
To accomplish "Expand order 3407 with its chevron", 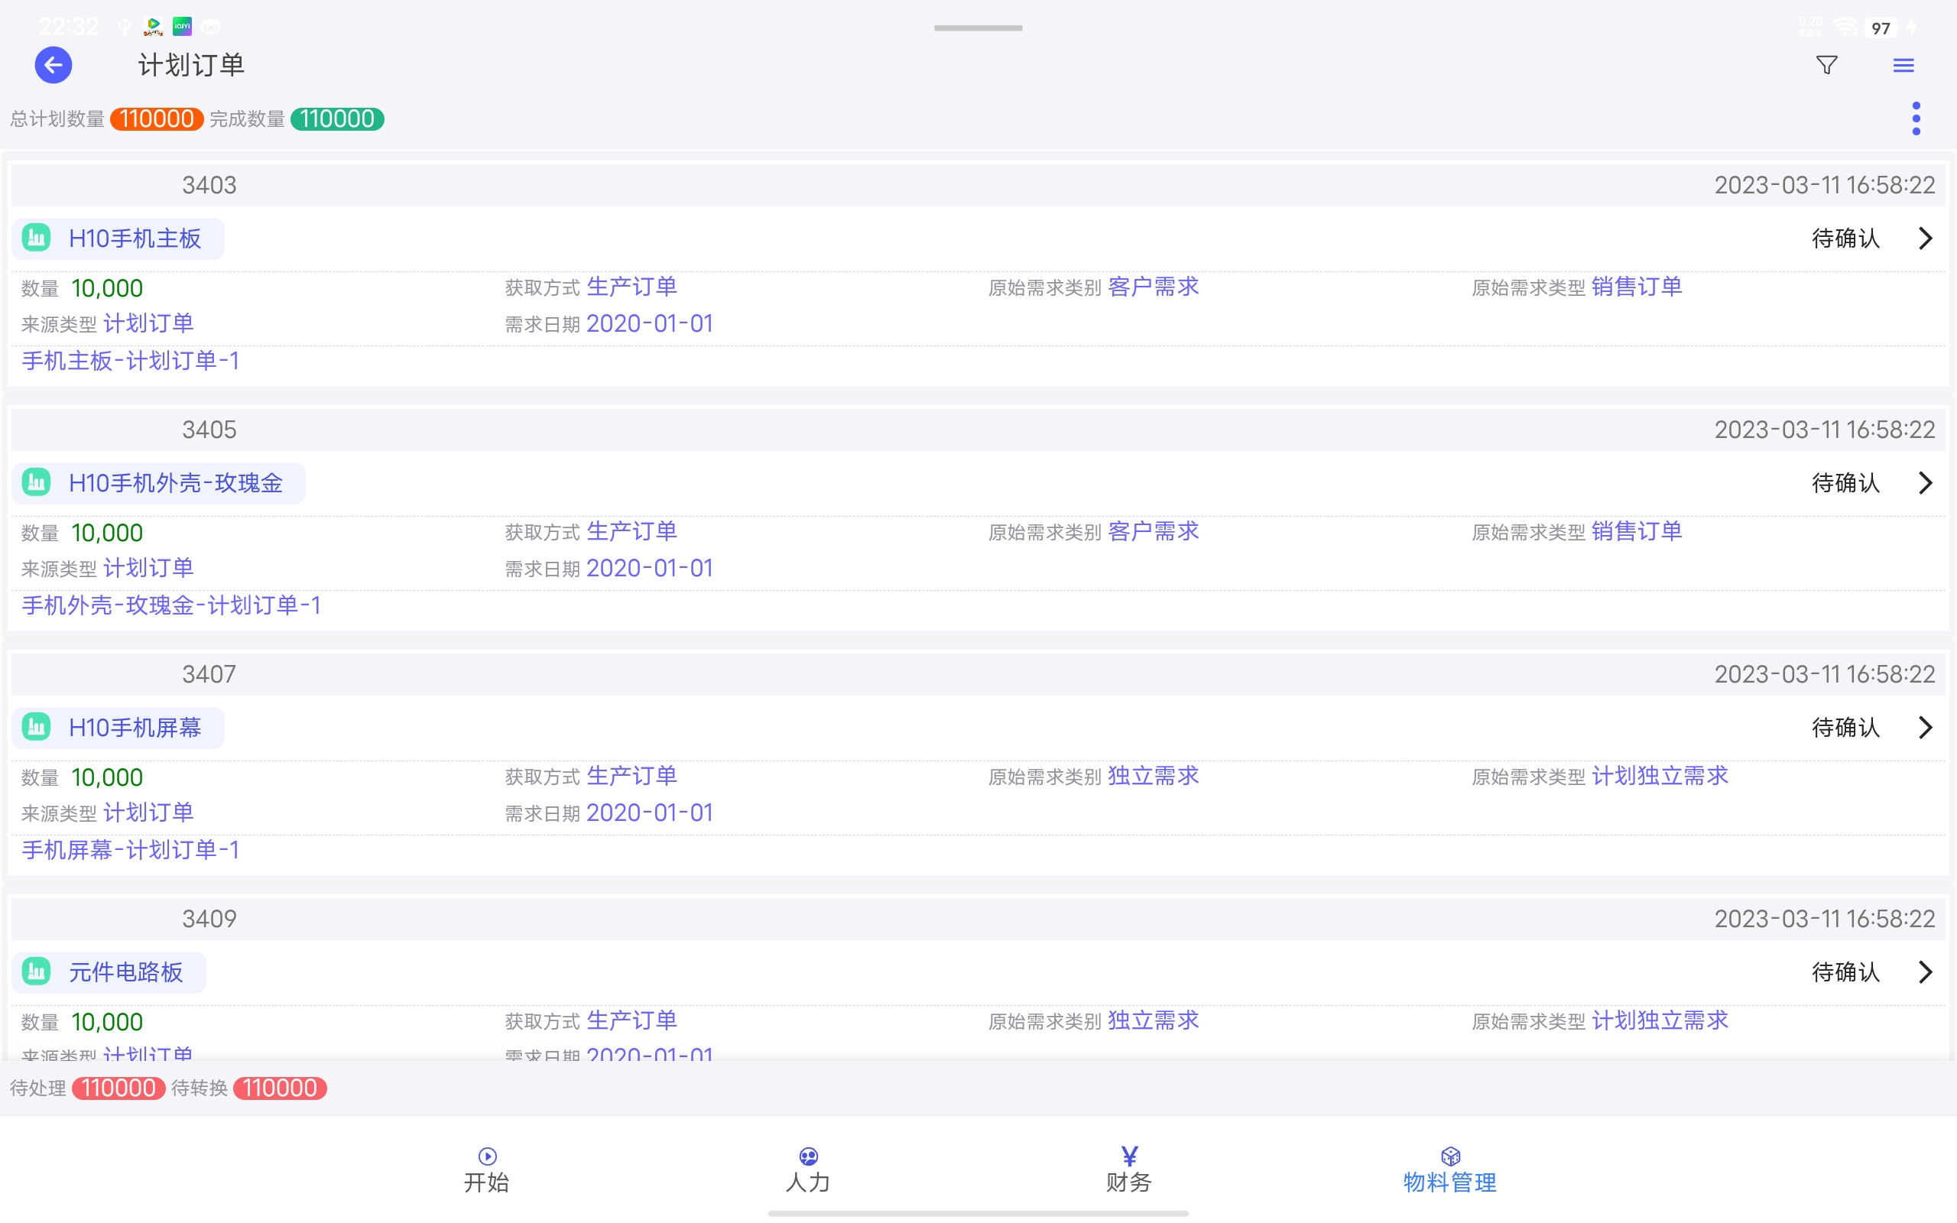I will [1926, 727].
